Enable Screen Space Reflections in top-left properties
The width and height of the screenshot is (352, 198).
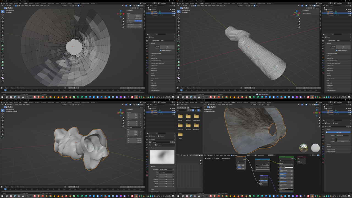152,63
